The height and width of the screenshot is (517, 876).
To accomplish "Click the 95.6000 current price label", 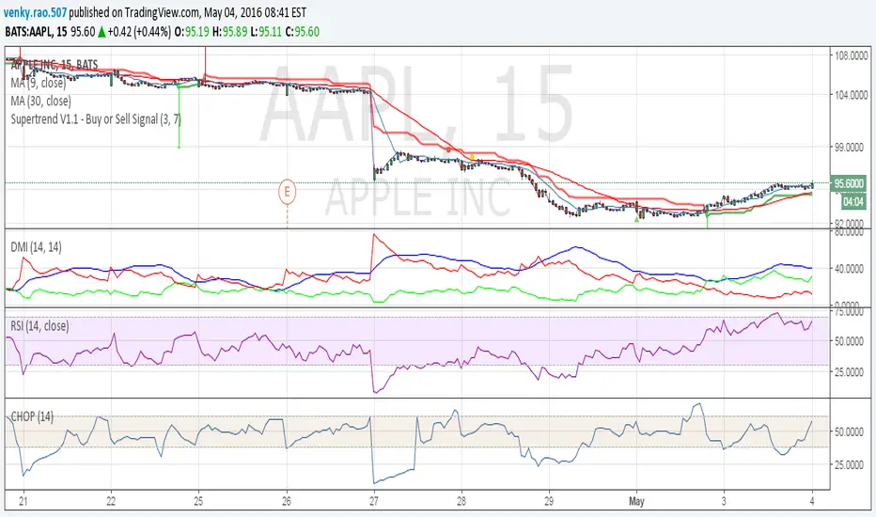I will [x=849, y=183].
